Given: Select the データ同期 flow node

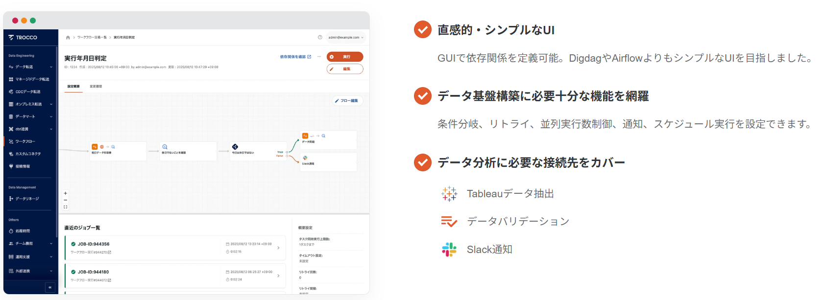Looking at the screenshot, I should (x=329, y=140).
